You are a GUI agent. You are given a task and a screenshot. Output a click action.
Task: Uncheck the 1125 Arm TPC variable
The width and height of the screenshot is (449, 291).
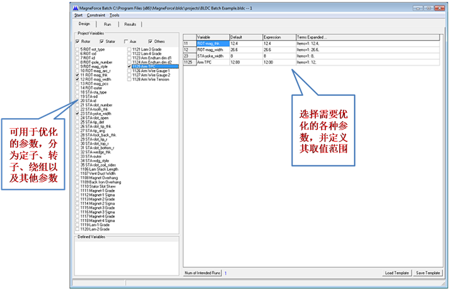pos(129,66)
